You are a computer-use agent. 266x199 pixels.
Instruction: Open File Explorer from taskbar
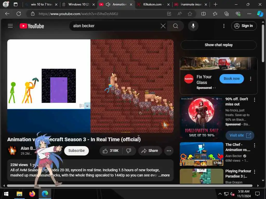(19, 194)
